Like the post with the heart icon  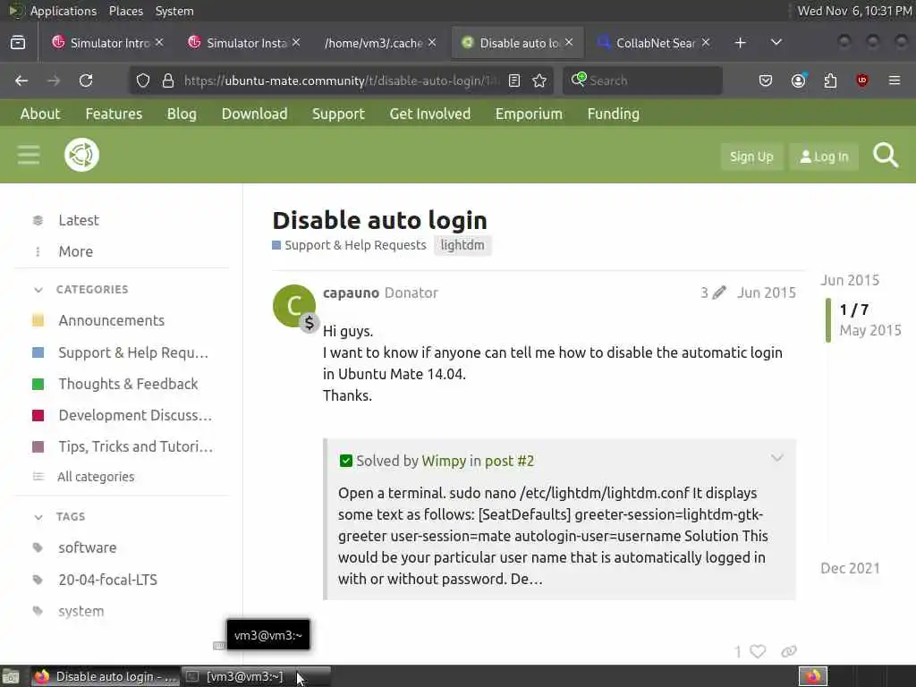[758, 651]
